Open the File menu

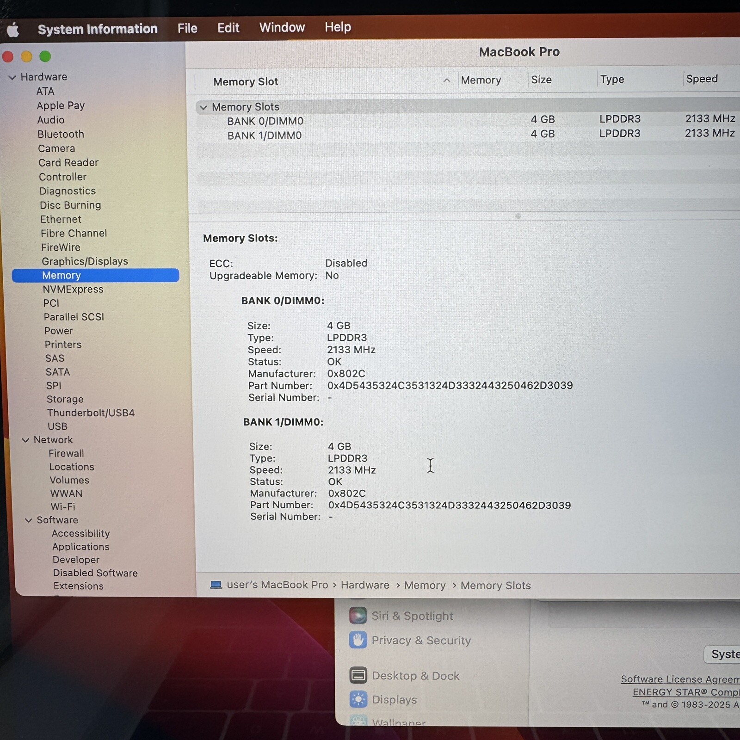[187, 29]
